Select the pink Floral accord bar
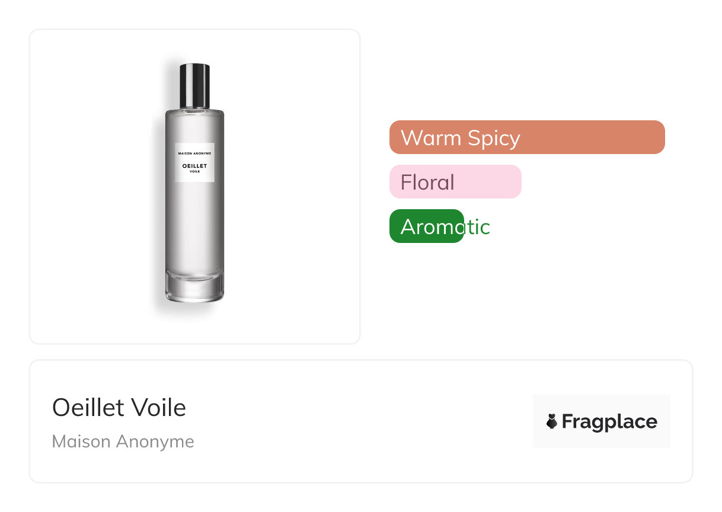The image size is (722, 512). (455, 182)
